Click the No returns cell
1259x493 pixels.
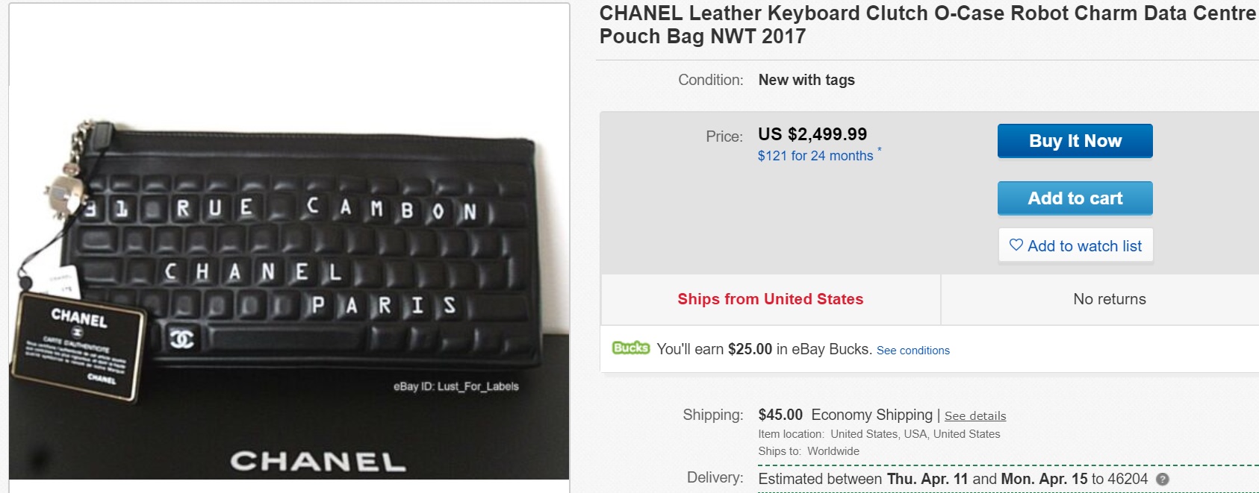(1109, 299)
